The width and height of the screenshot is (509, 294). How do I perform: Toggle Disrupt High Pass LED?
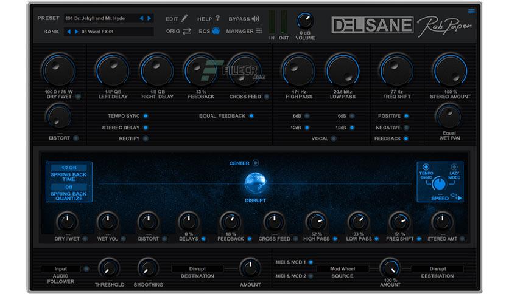tap(335, 239)
